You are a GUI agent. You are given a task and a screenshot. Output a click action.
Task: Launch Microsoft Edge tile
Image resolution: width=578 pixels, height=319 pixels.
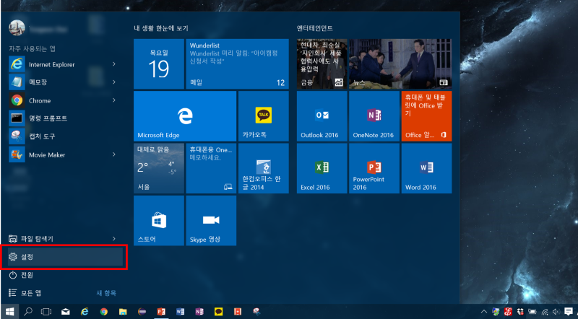185,116
